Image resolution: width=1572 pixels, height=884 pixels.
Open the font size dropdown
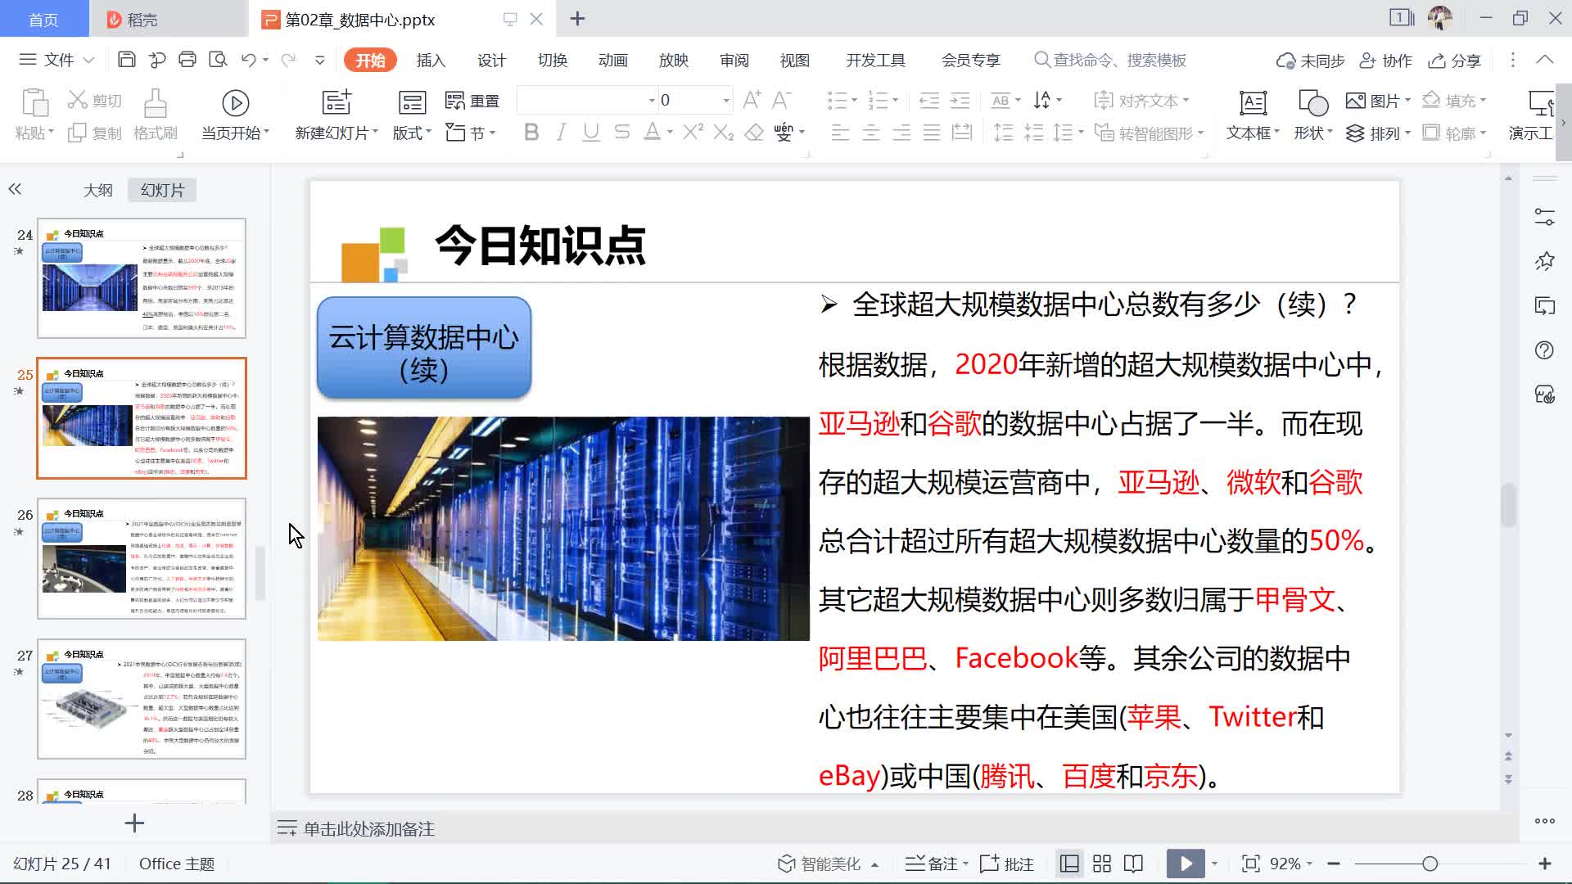click(726, 101)
